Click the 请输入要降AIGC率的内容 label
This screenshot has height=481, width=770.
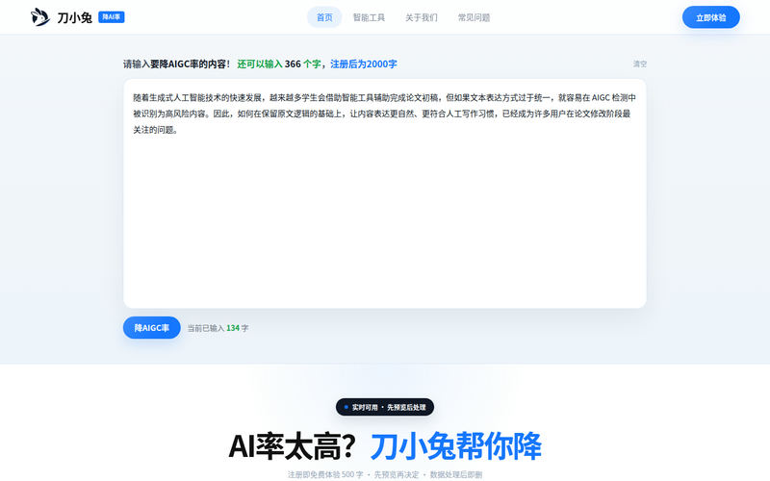point(177,63)
